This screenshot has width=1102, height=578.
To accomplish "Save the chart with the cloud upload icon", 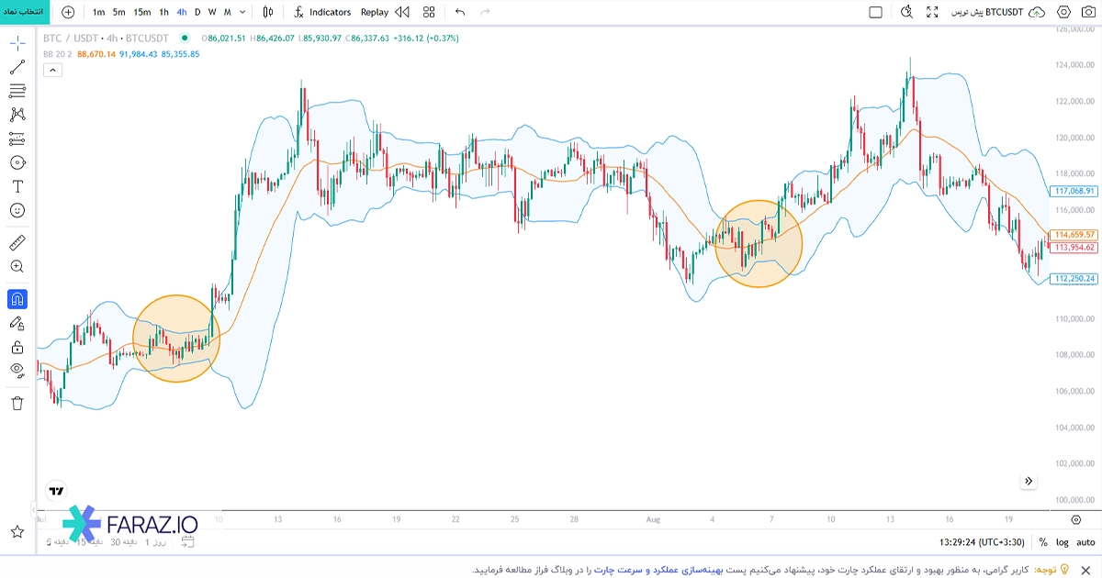I will pyautogui.click(x=1036, y=12).
